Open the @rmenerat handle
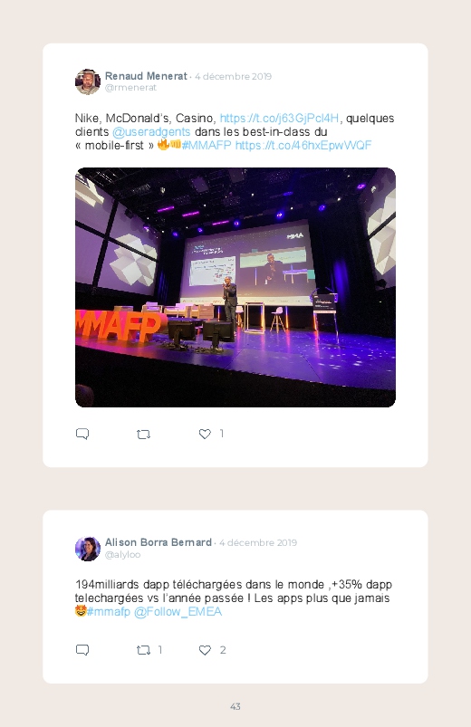 coord(130,88)
